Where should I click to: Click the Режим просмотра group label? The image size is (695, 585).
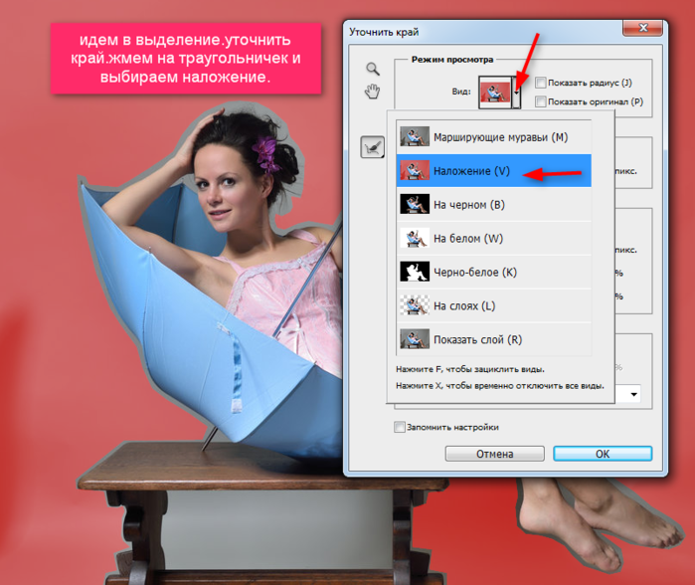click(452, 60)
